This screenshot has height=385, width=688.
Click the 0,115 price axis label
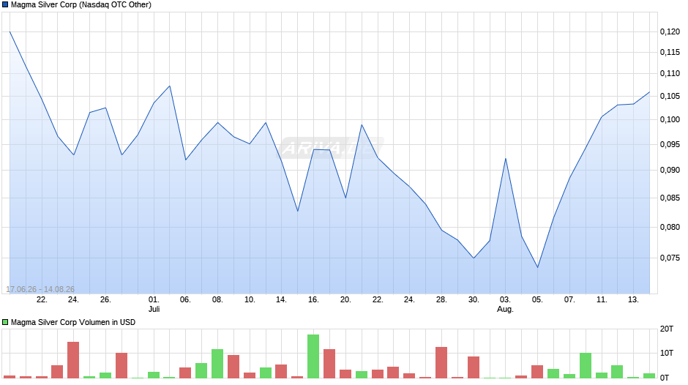(x=670, y=52)
